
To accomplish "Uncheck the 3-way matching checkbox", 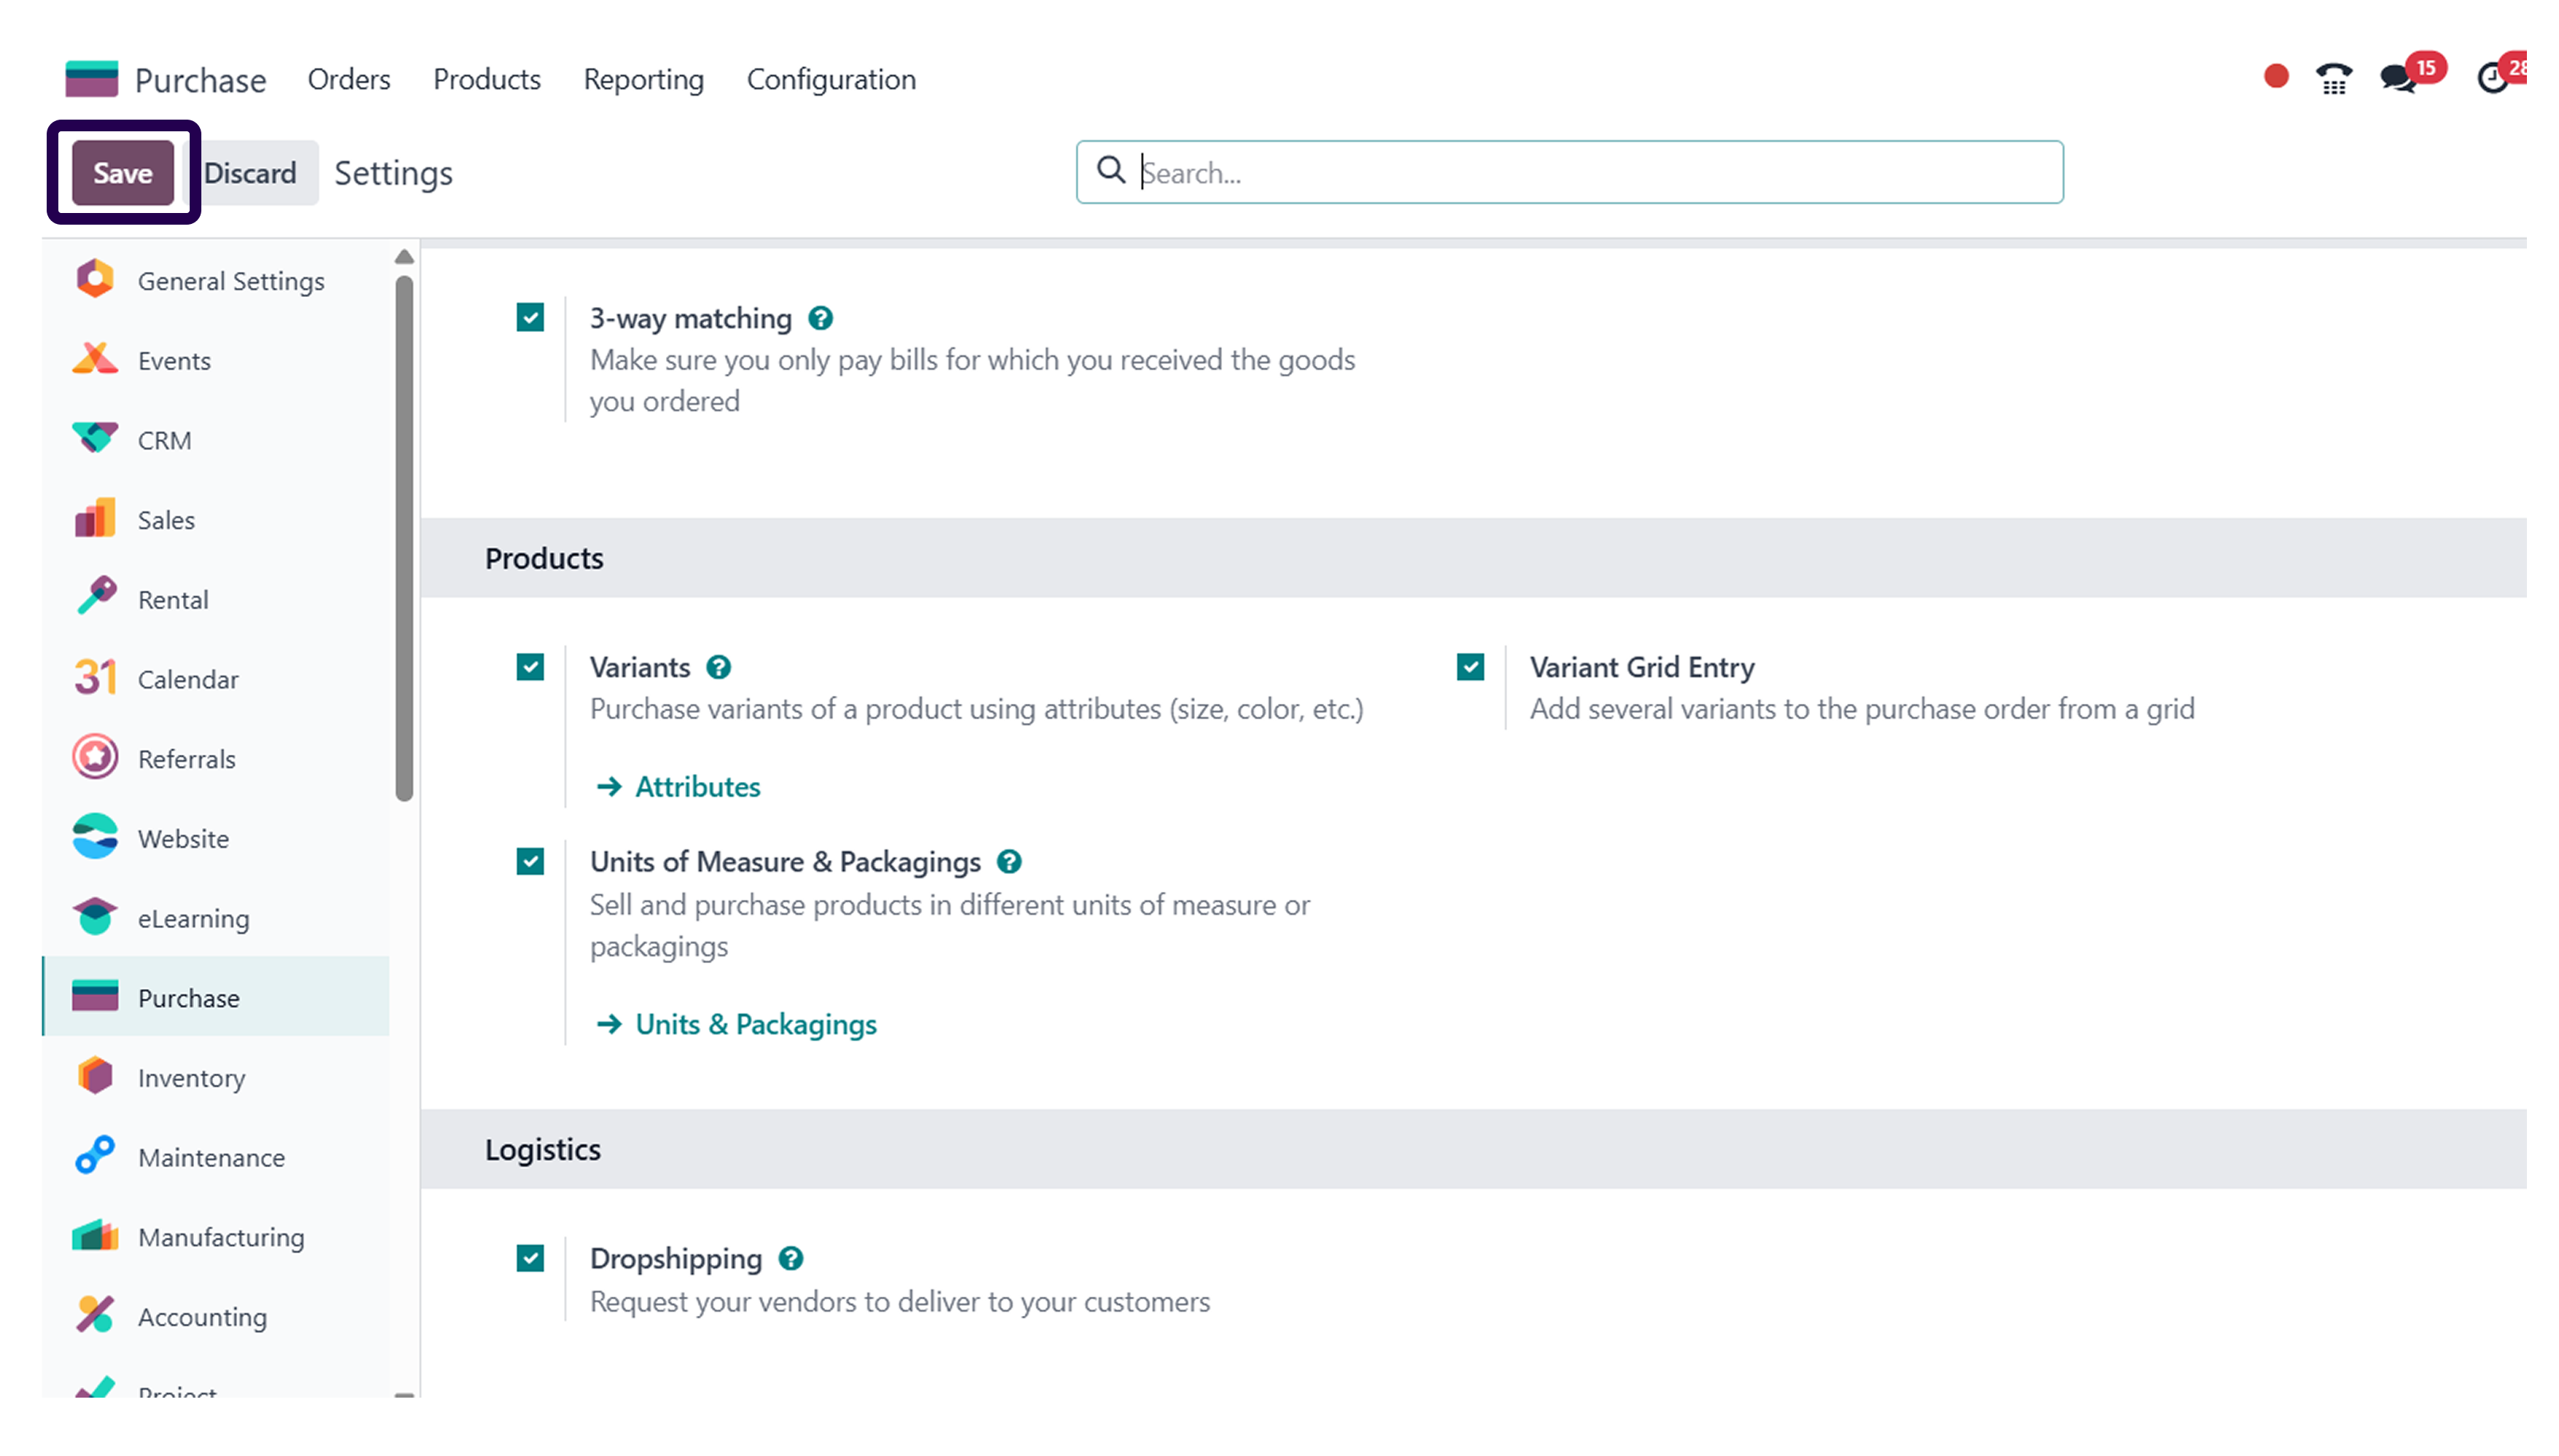I will coord(530,318).
